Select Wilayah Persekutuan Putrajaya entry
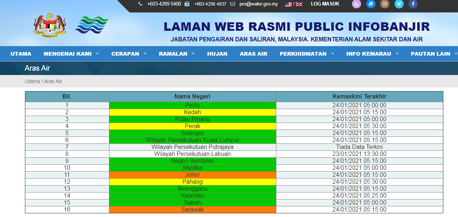Viewport: 458px width, 217px height. coord(193,147)
